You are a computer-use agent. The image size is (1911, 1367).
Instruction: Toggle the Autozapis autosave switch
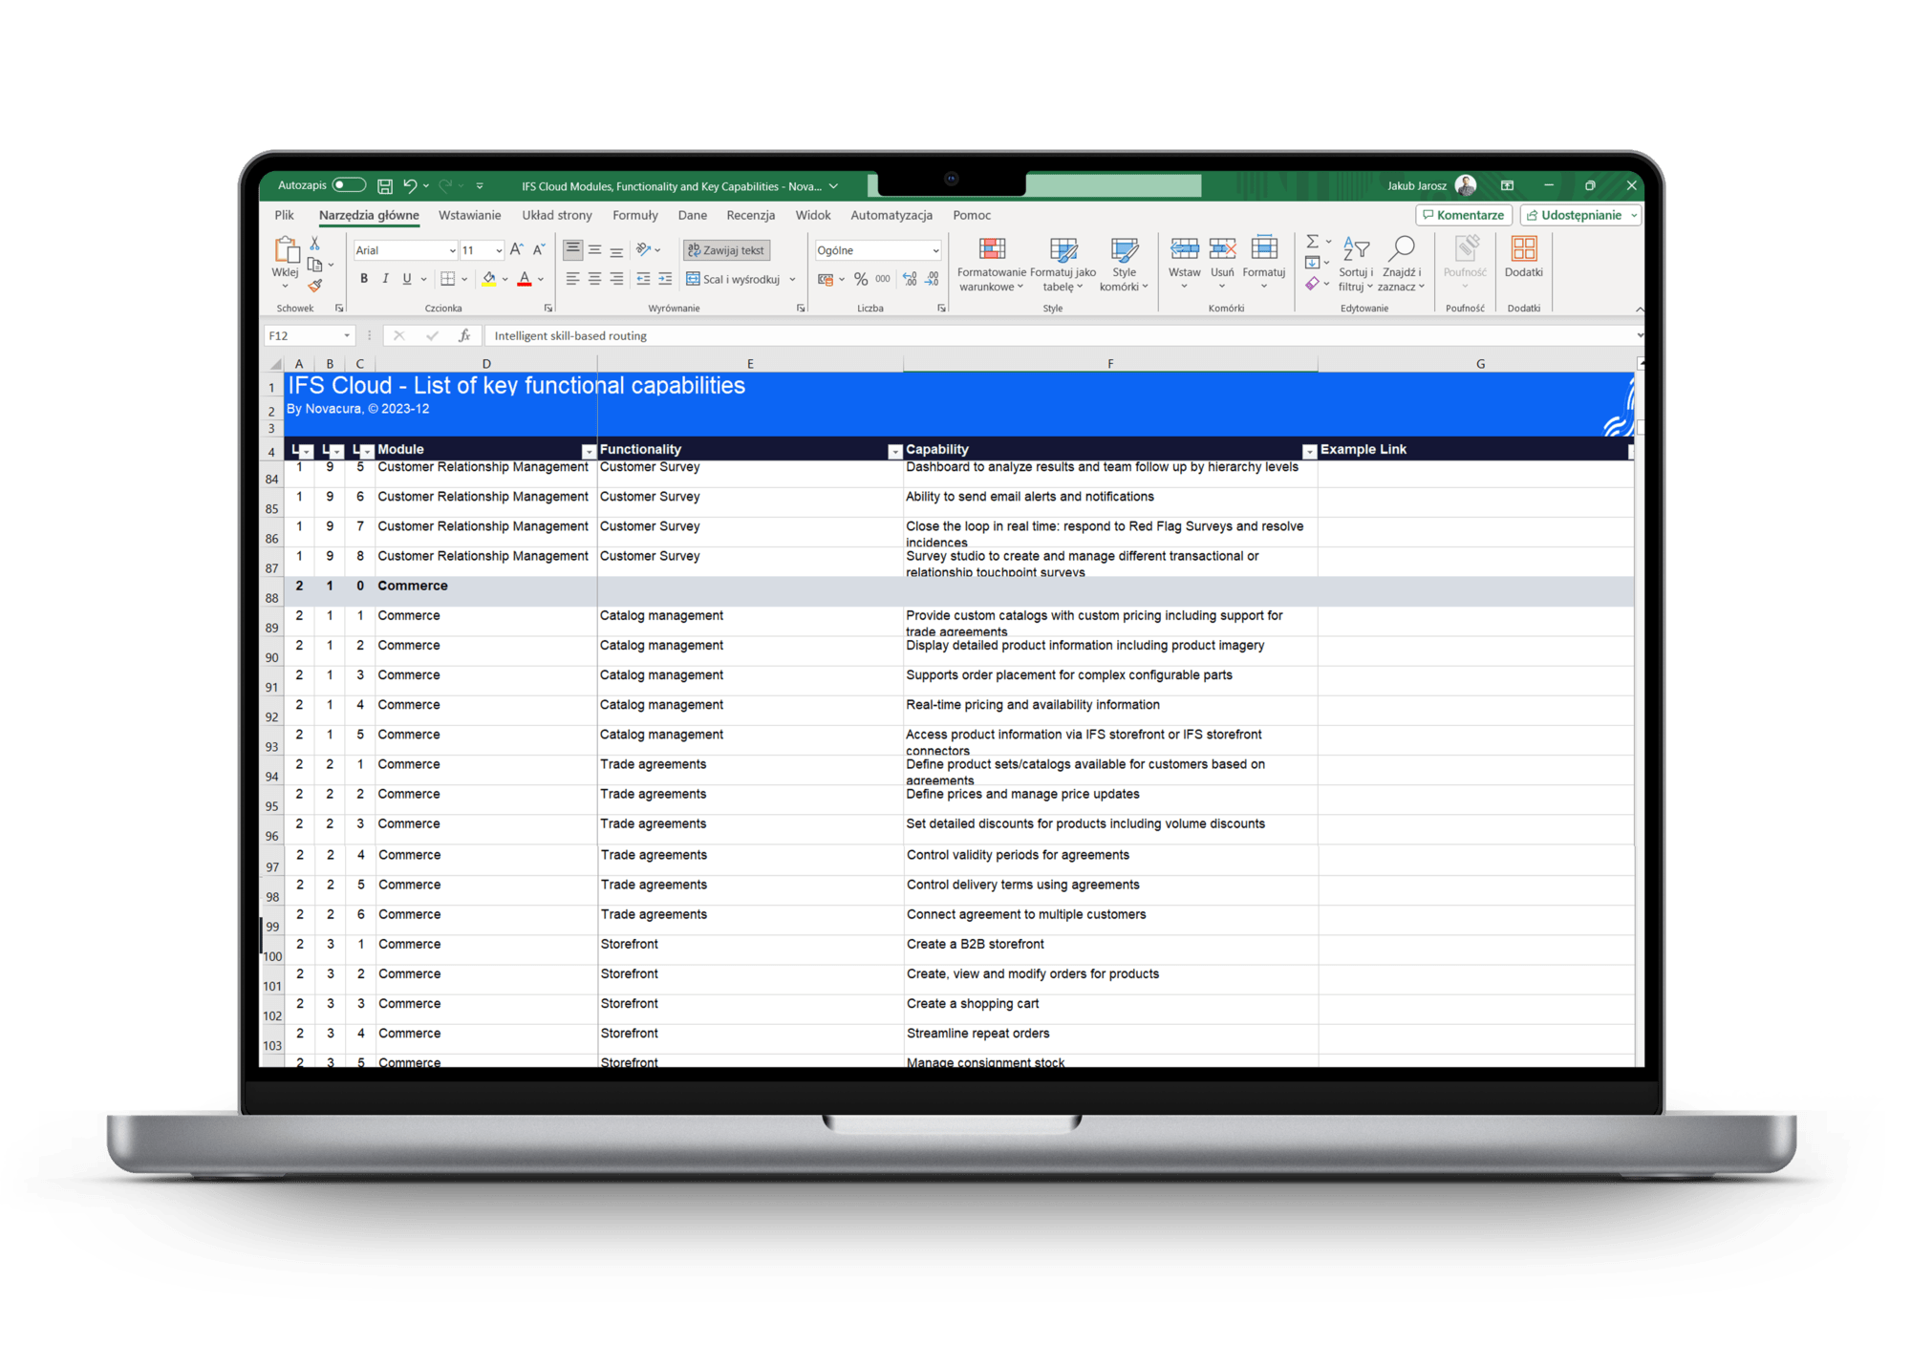click(349, 185)
